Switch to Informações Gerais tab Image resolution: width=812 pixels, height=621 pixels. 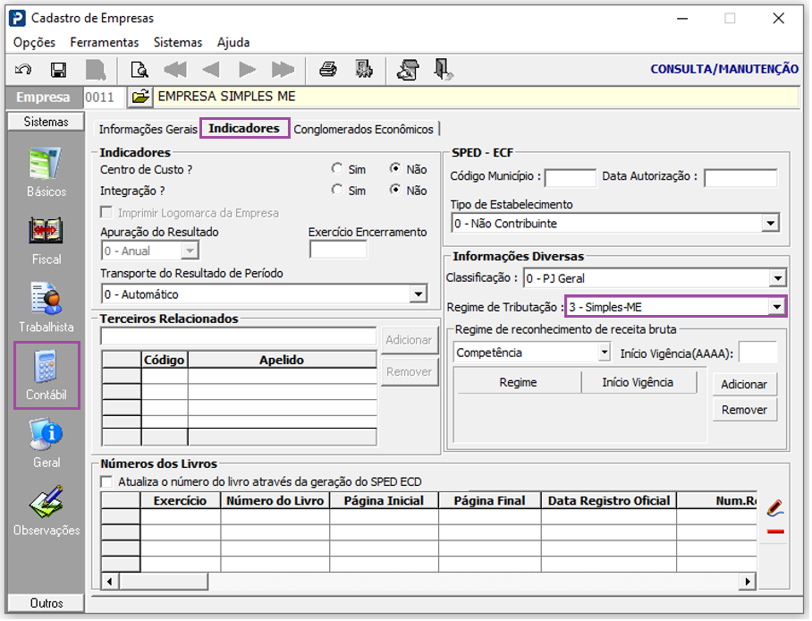[148, 129]
